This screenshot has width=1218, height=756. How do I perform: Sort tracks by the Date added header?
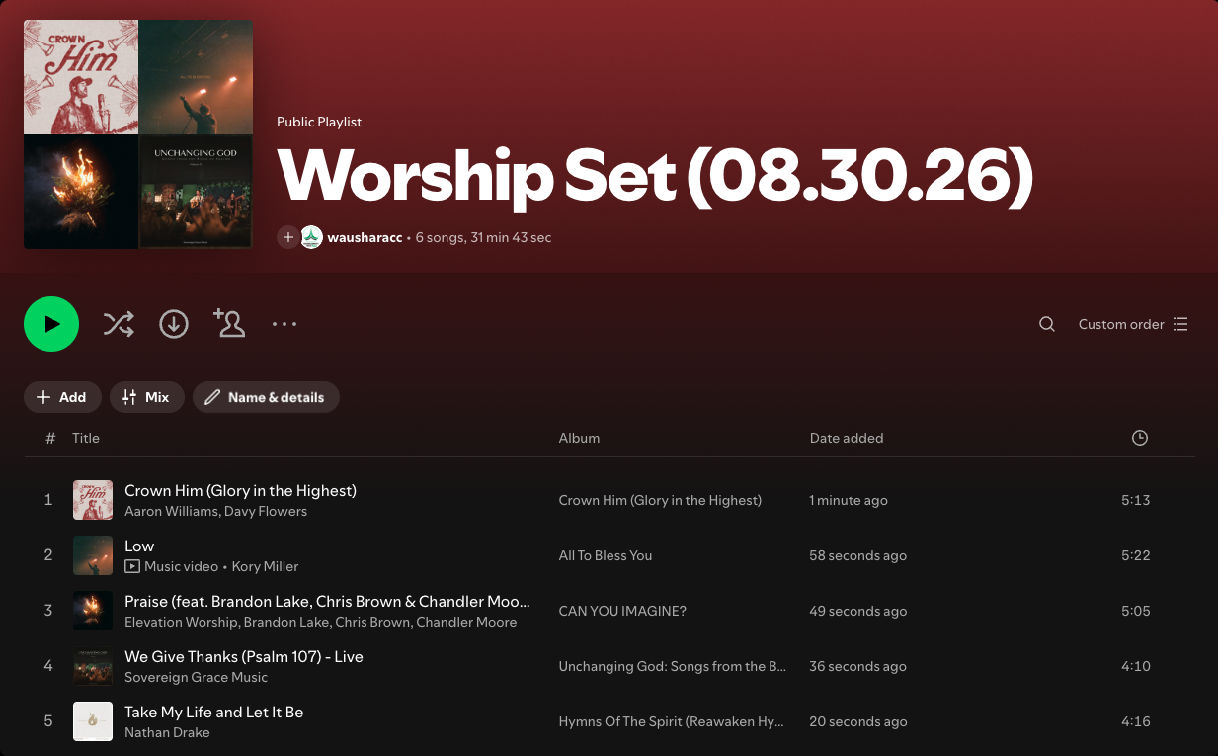click(847, 438)
